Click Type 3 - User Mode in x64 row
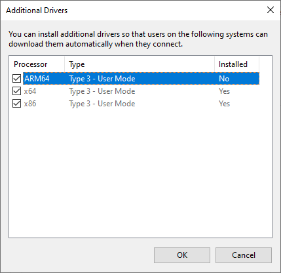The width and height of the screenshot is (281, 273). coord(102,91)
